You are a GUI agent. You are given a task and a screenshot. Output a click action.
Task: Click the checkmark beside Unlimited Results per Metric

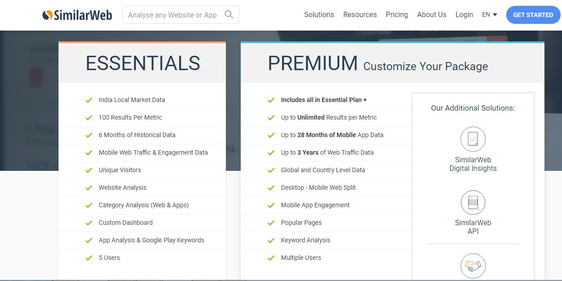[271, 118]
